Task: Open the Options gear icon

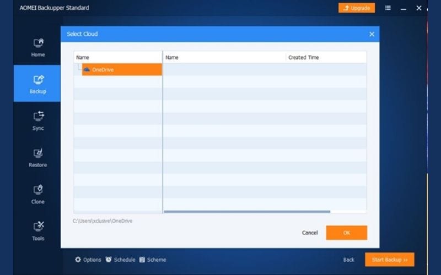Action: (x=78, y=260)
